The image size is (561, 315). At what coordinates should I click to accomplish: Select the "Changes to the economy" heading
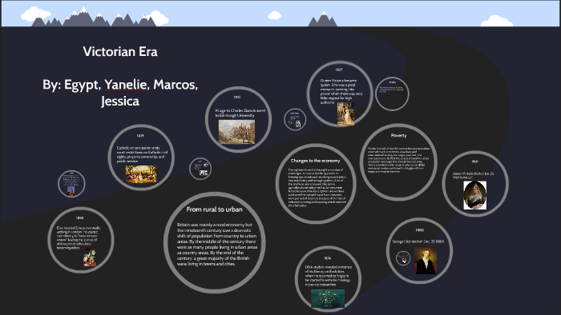[x=315, y=161]
